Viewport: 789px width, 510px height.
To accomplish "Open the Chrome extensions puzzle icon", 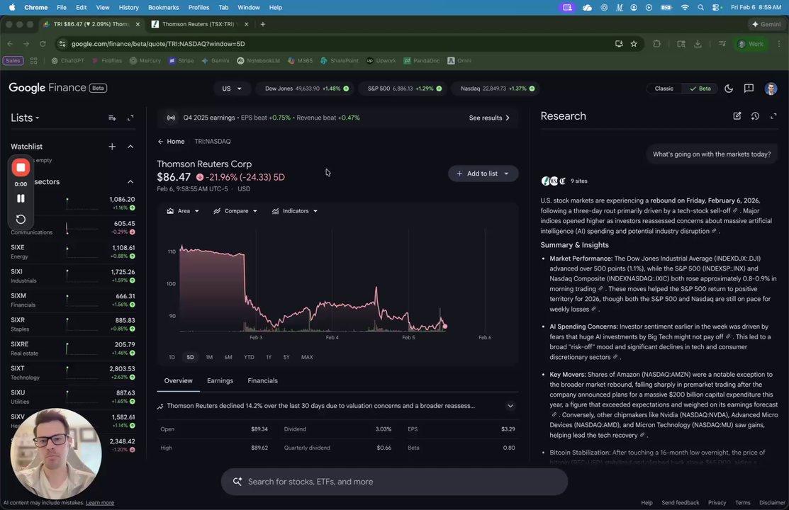I will [x=656, y=44].
